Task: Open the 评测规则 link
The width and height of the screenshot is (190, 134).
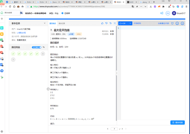Action: [137, 23]
